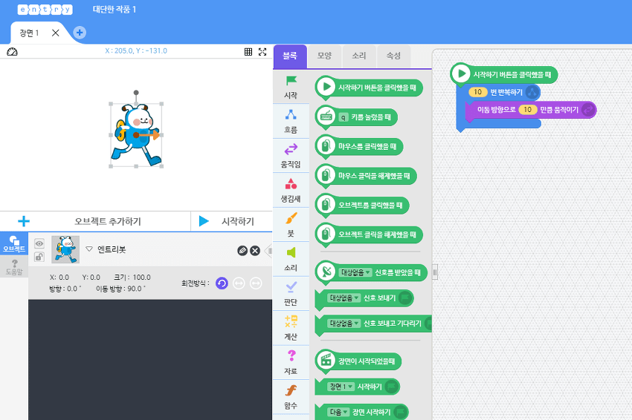Switch to the 속성 tab
This screenshot has width=632, height=420.
(x=394, y=56)
